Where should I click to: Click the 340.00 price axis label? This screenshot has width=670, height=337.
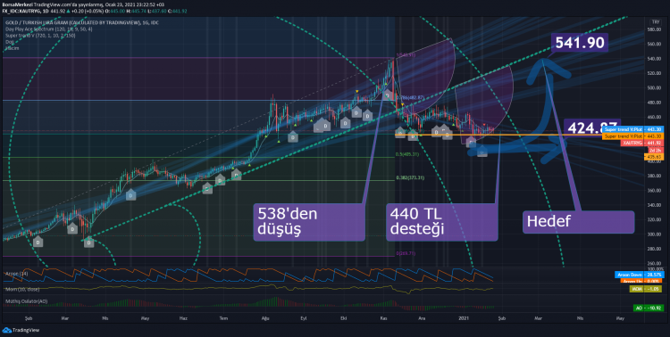tap(654, 205)
